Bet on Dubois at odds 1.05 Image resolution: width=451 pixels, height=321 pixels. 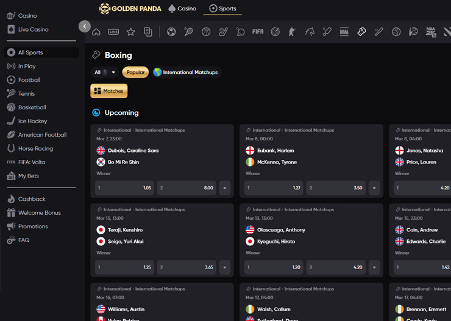click(x=124, y=188)
